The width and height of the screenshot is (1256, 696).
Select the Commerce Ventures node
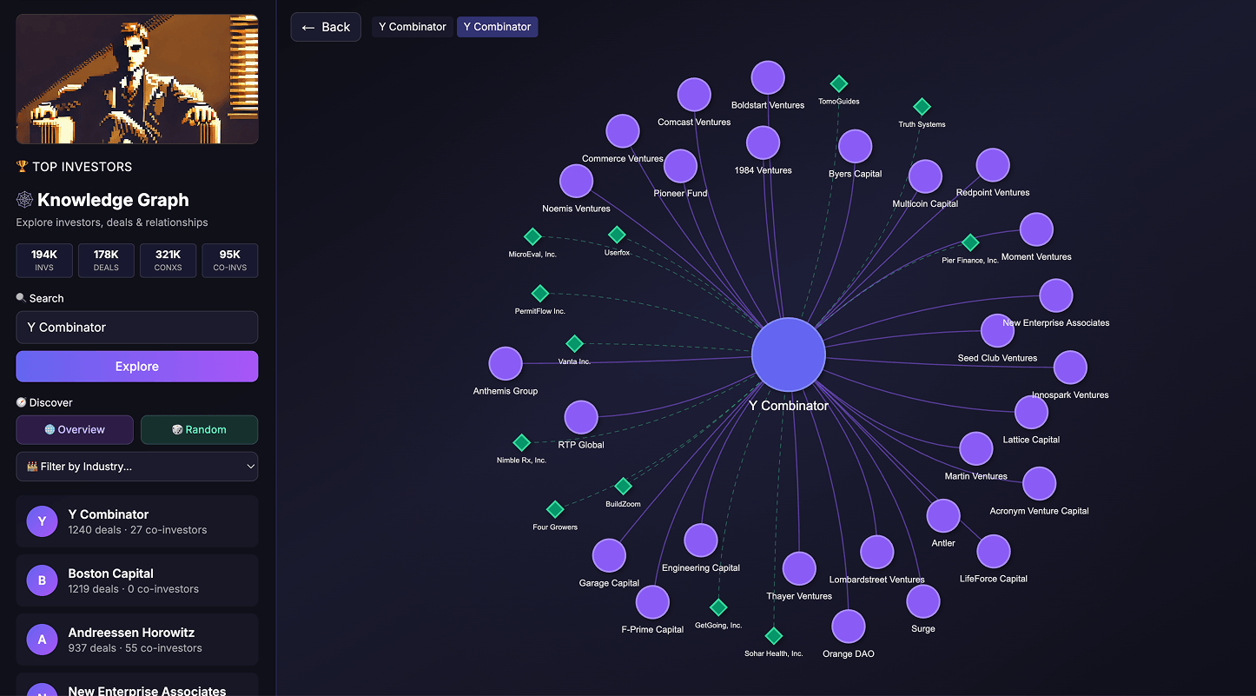(623, 131)
